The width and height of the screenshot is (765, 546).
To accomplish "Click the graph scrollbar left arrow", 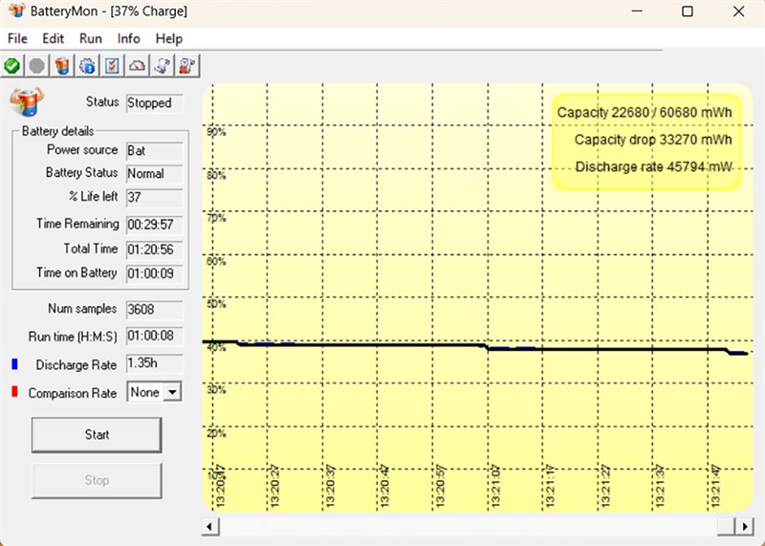I will coord(210,527).
